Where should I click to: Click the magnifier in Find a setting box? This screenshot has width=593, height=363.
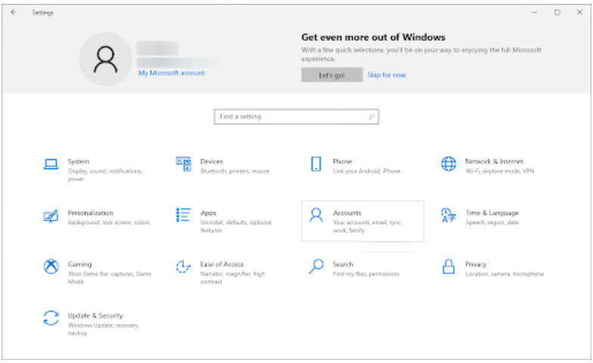pyautogui.click(x=371, y=117)
